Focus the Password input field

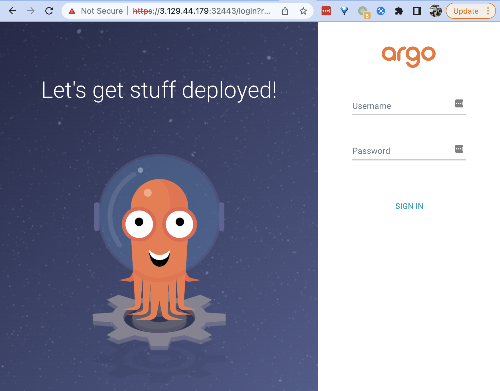[x=402, y=151]
